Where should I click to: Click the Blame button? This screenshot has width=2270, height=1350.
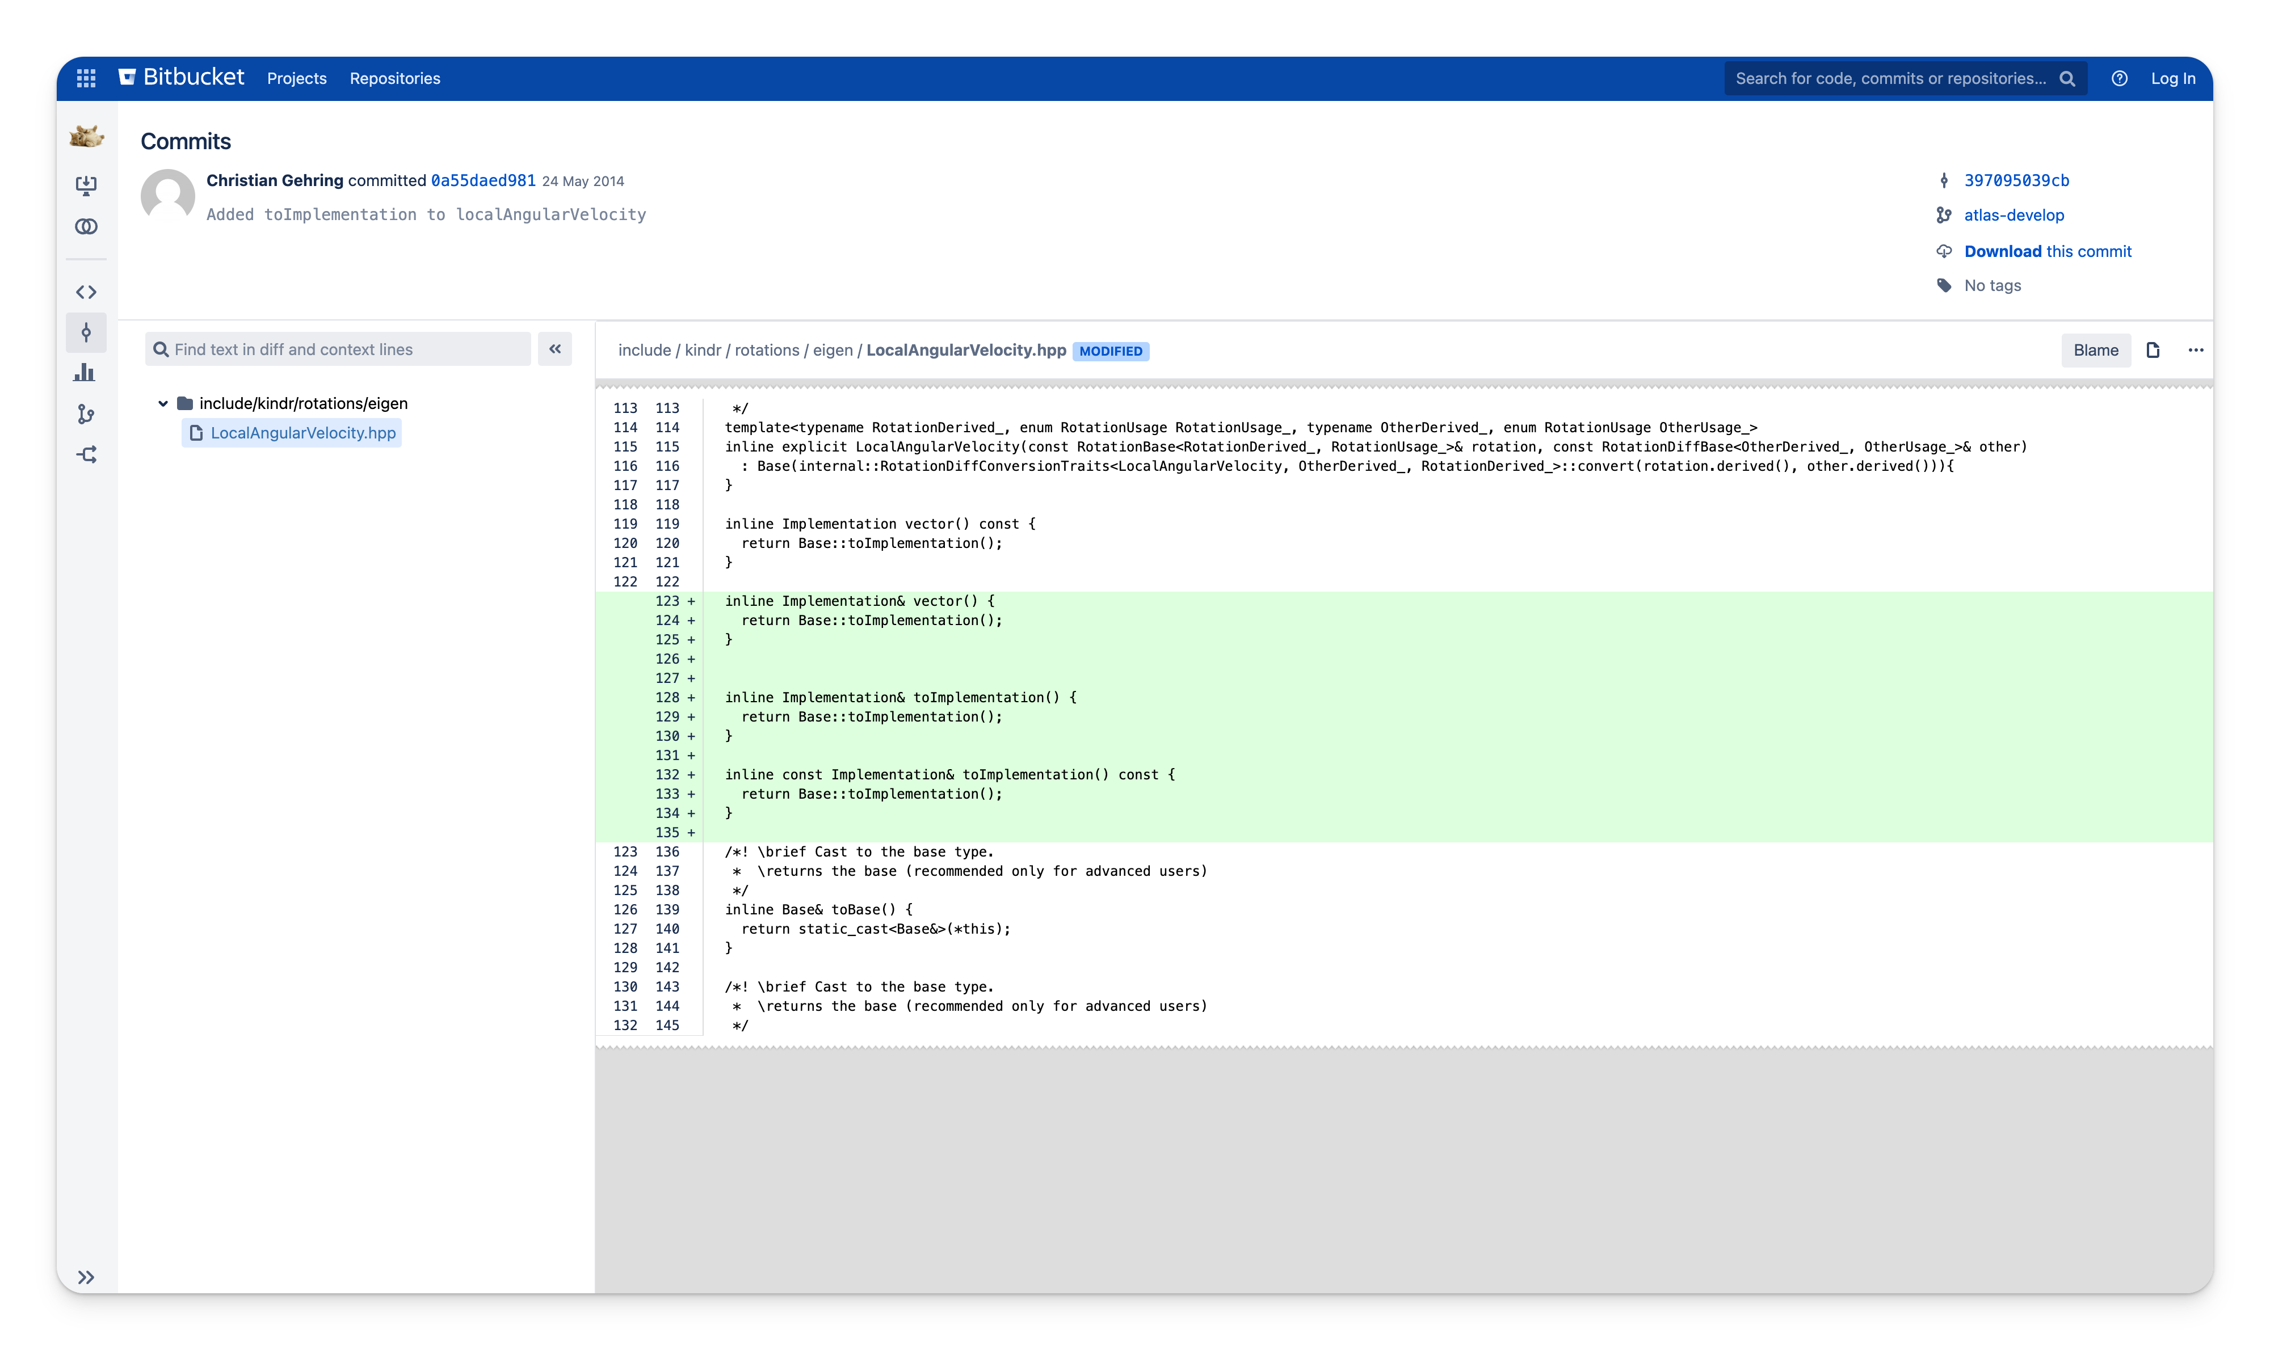2095,349
